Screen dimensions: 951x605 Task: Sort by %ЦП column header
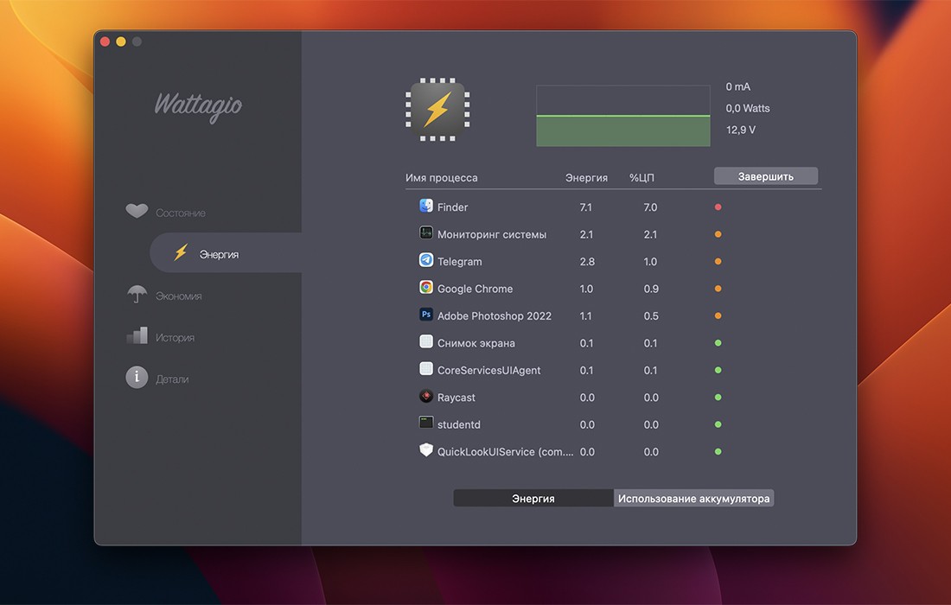pos(643,178)
